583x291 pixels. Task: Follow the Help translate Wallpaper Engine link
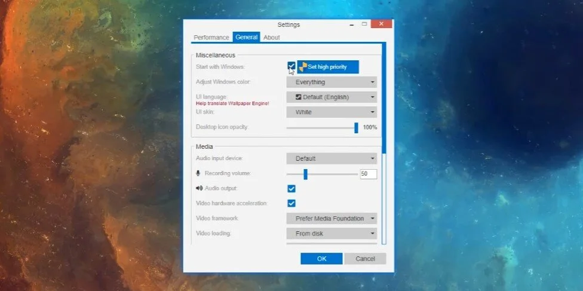tap(232, 103)
